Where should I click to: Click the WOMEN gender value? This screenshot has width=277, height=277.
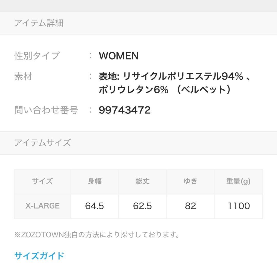[x=119, y=56]
